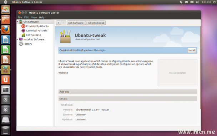Open the Website link

(63, 73)
